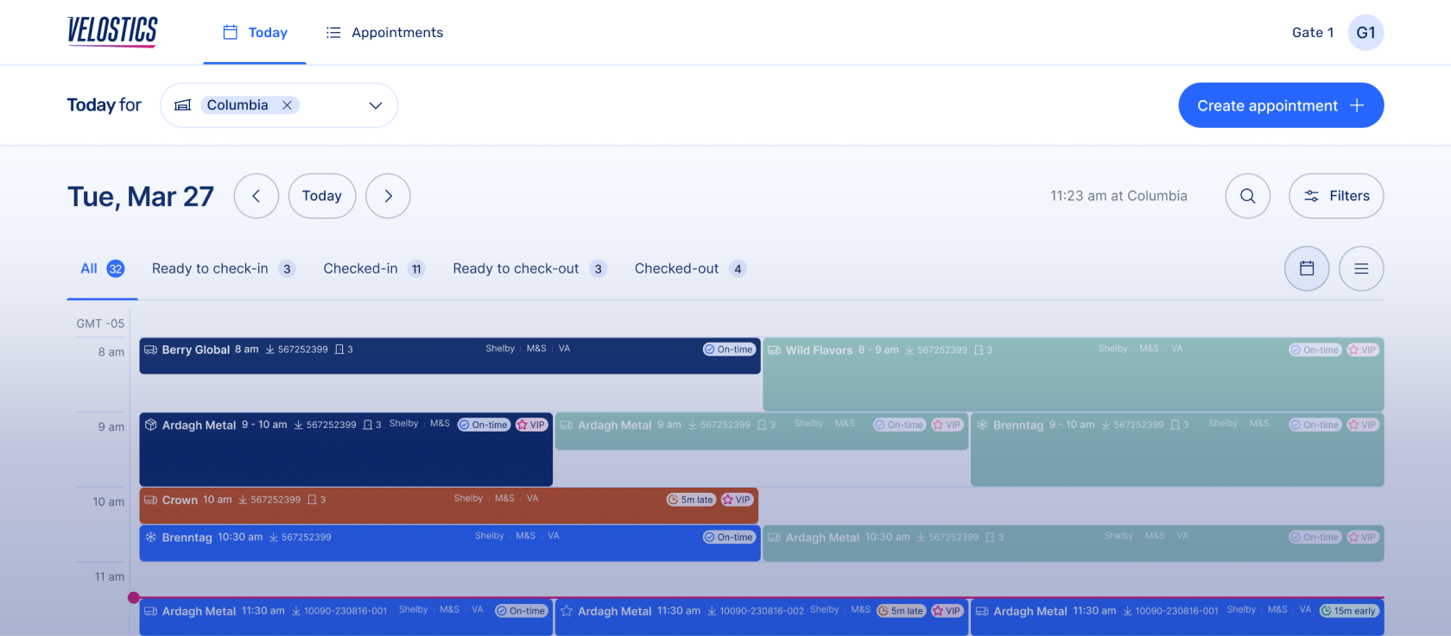Open the Filters panel
Viewport: 1451px width, 636px height.
(1336, 196)
